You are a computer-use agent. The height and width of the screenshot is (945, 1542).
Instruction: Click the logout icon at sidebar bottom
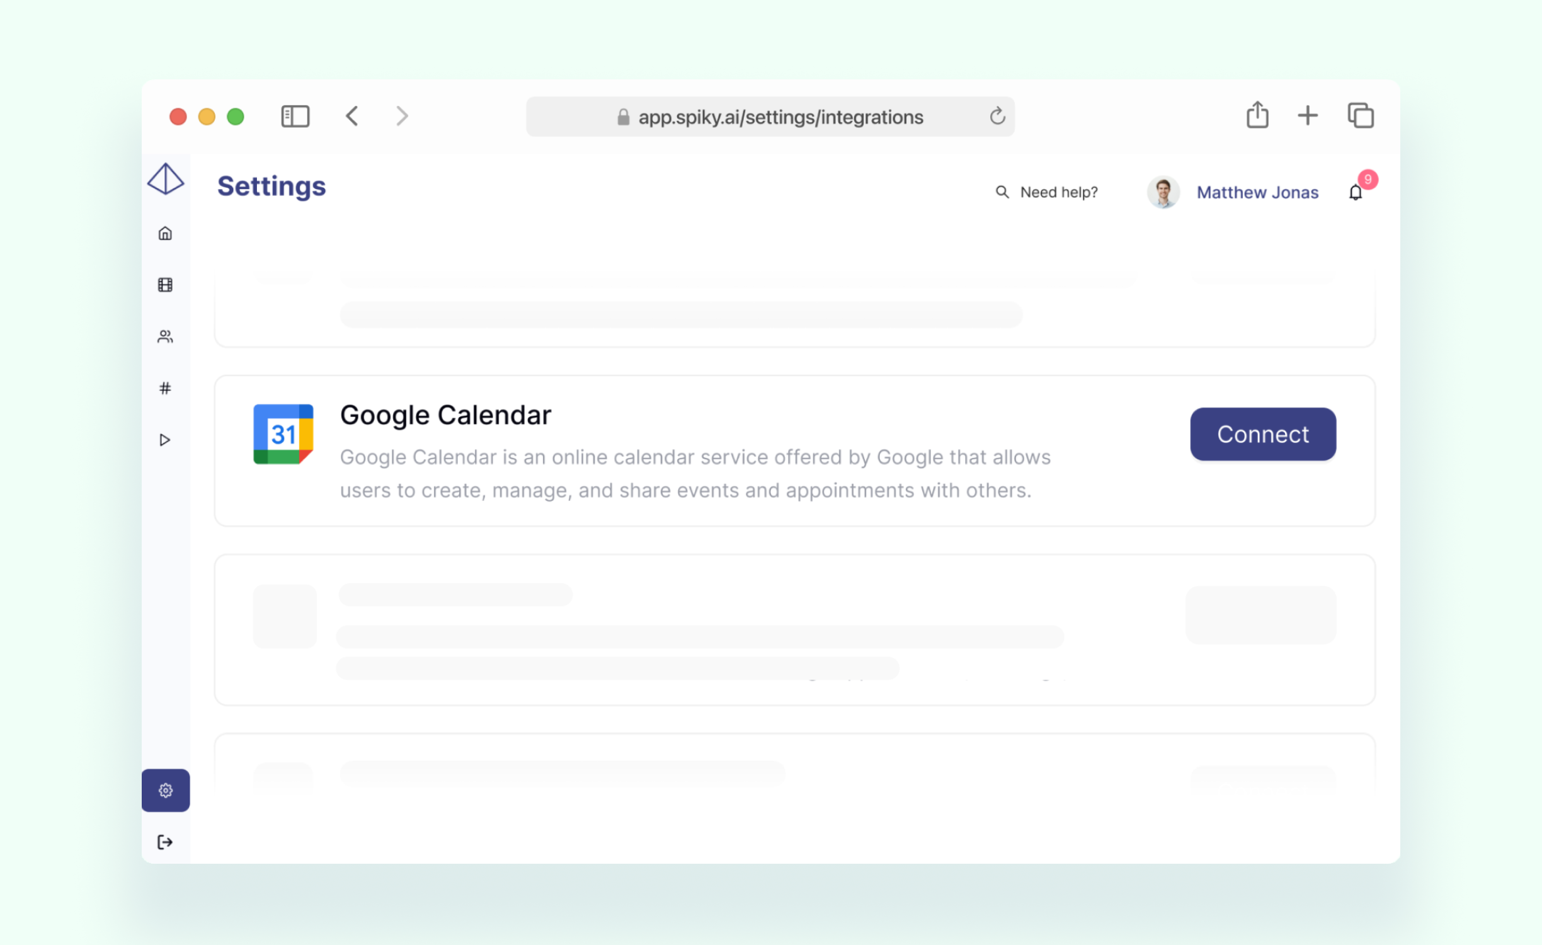point(165,842)
